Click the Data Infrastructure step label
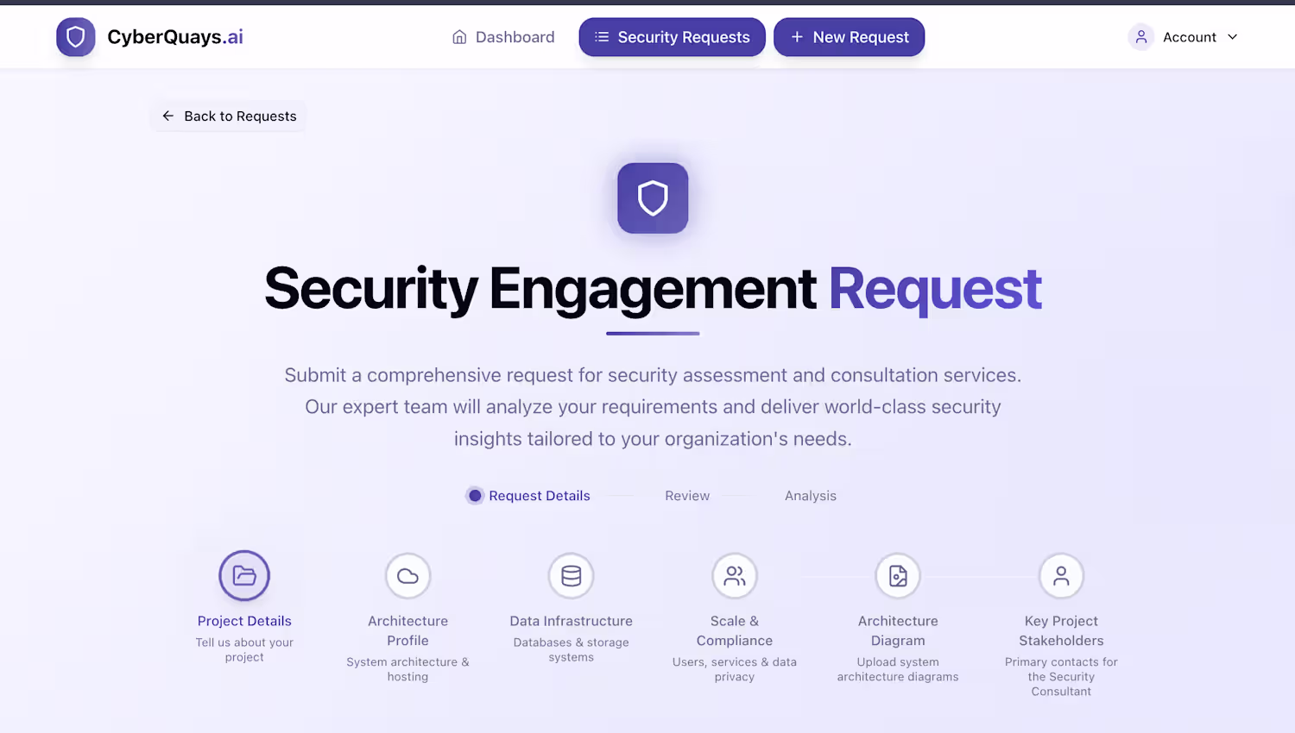The image size is (1295, 733). click(571, 621)
